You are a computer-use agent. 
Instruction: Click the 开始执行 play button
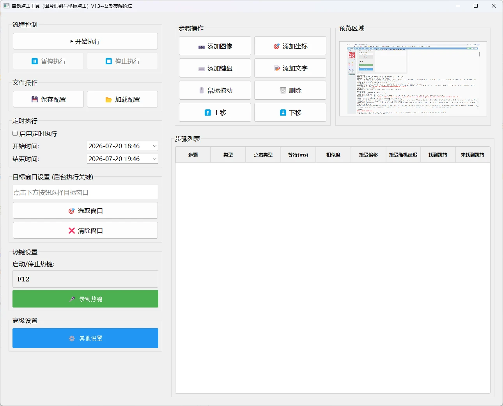85,41
